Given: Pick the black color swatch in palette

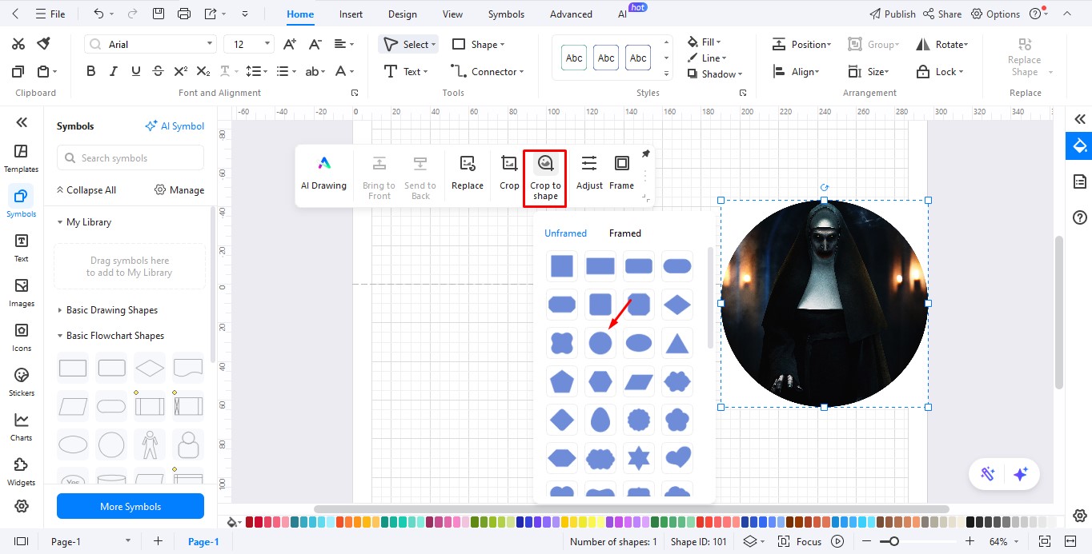Looking at the screenshot, I should point(970,522).
